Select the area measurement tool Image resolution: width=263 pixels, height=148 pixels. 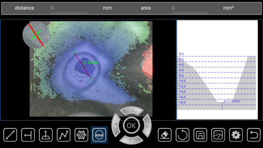(x=81, y=135)
